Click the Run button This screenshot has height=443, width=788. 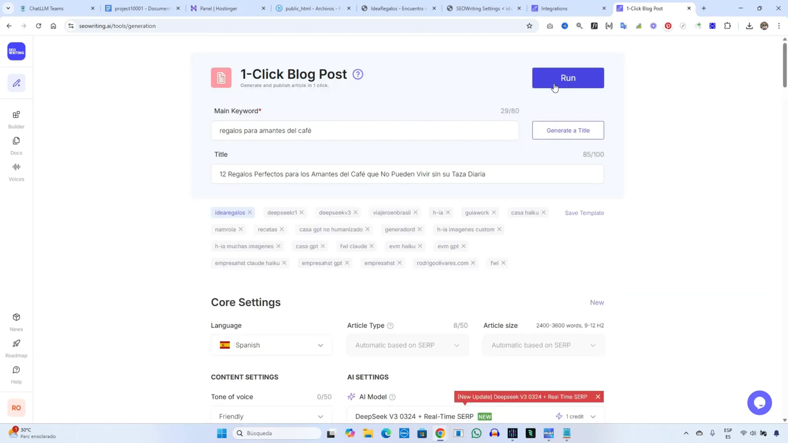(x=567, y=78)
